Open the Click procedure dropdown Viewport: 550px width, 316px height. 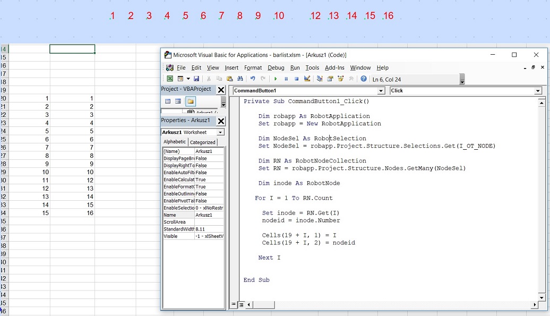[x=538, y=91]
